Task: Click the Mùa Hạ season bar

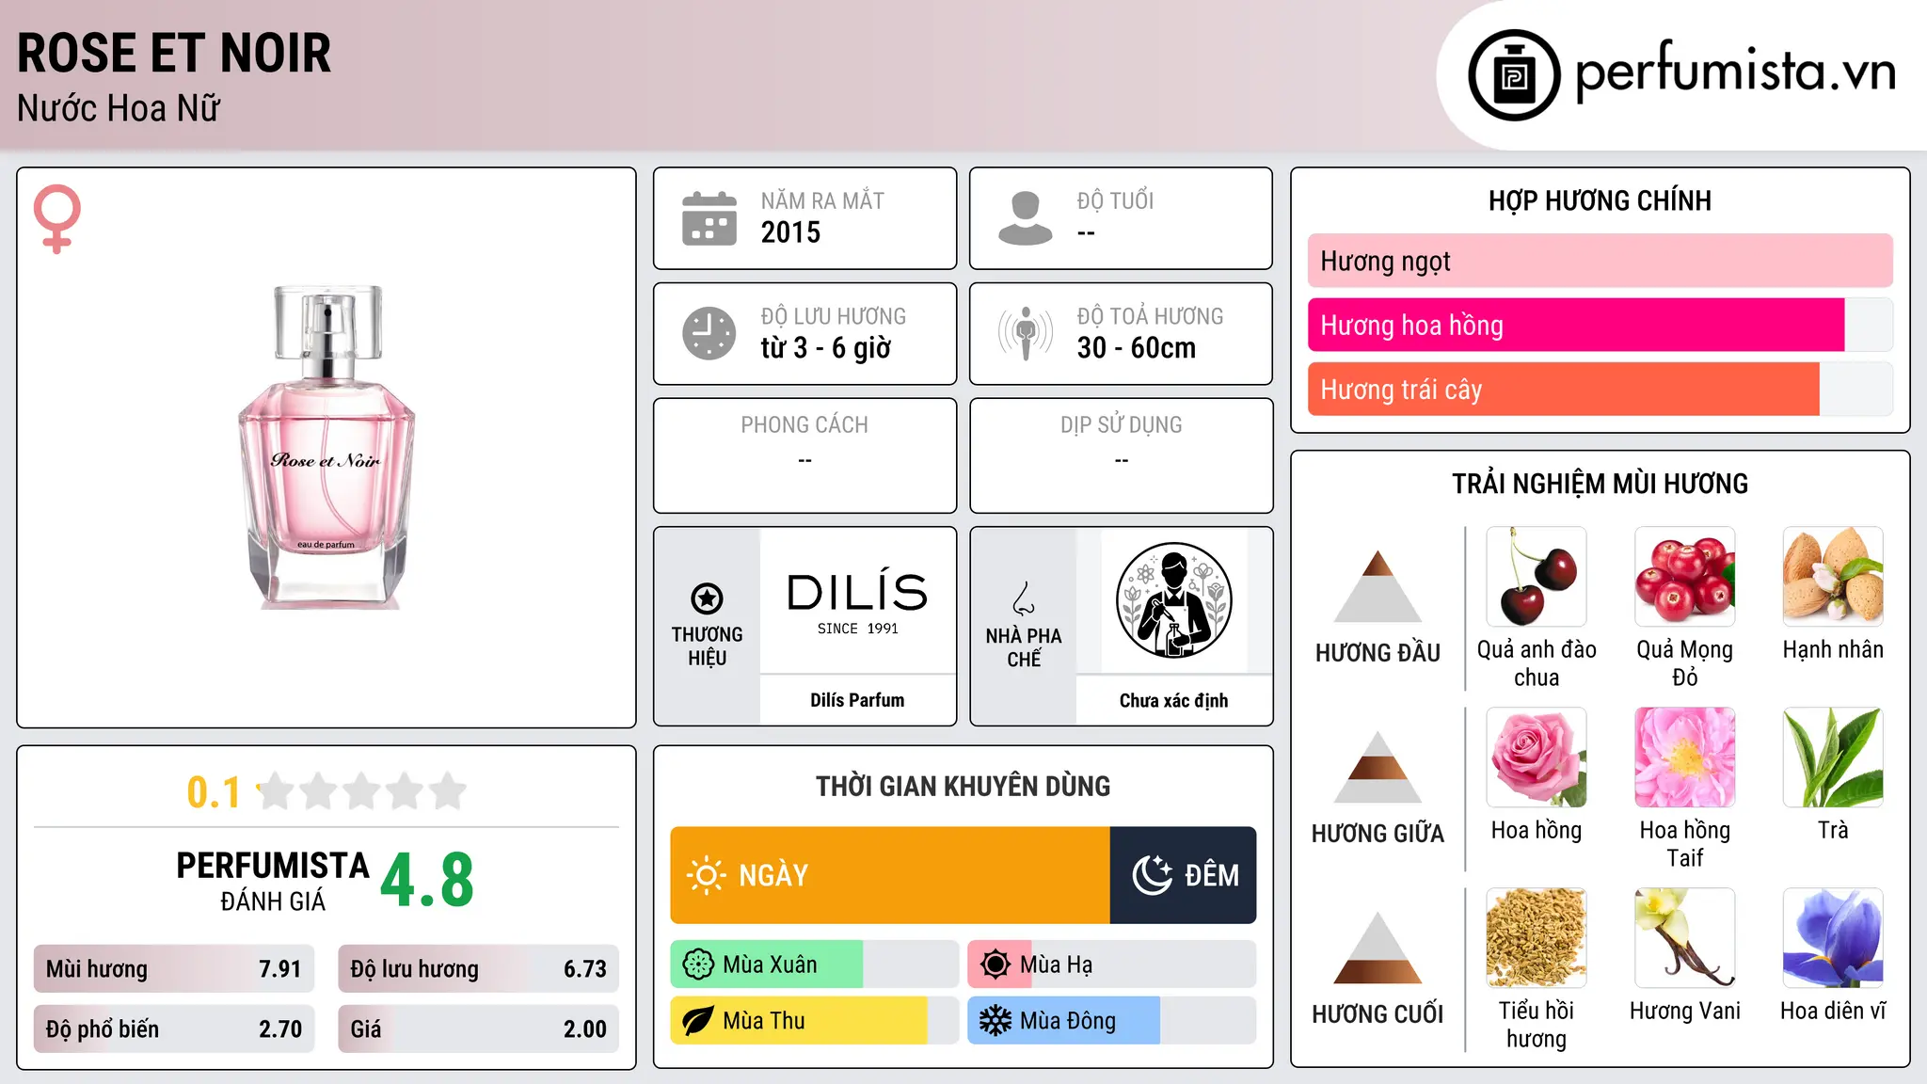Action: coord(1111,964)
